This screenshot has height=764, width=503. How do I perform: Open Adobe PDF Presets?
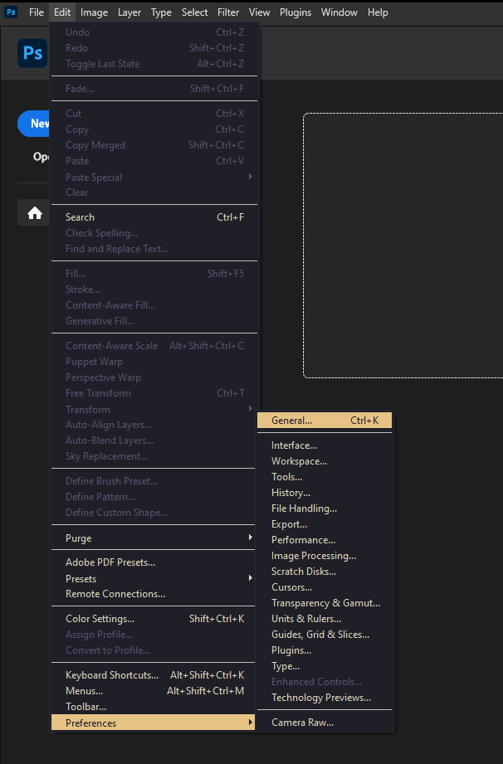[154, 562]
